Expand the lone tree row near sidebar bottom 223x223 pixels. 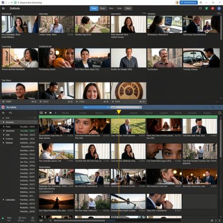[3, 200]
